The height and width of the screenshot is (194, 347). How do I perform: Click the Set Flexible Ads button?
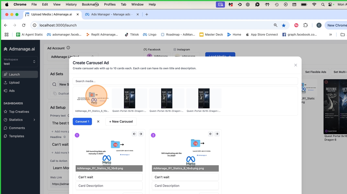pos(316,72)
